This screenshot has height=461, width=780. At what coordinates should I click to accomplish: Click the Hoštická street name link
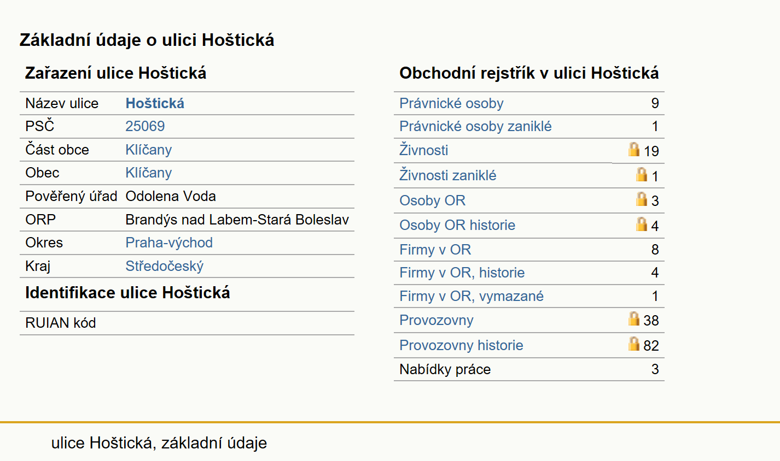pyautogui.click(x=155, y=103)
